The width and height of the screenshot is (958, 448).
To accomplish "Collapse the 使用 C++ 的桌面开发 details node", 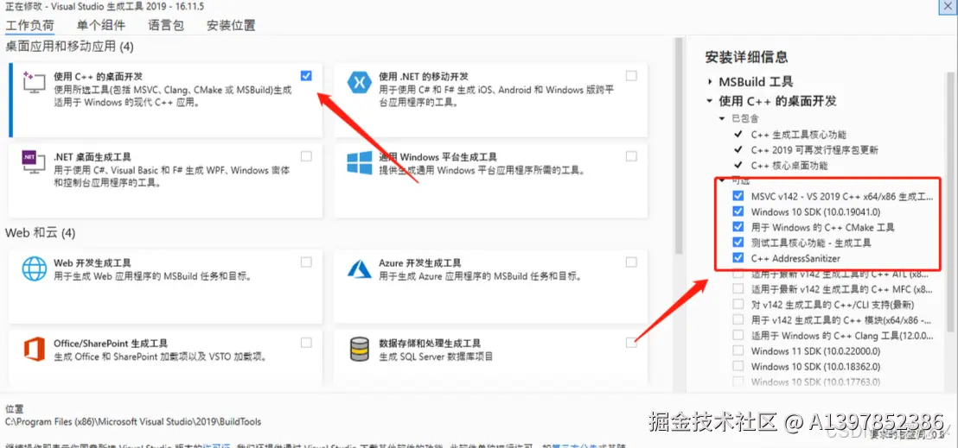I will coord(709,101).
